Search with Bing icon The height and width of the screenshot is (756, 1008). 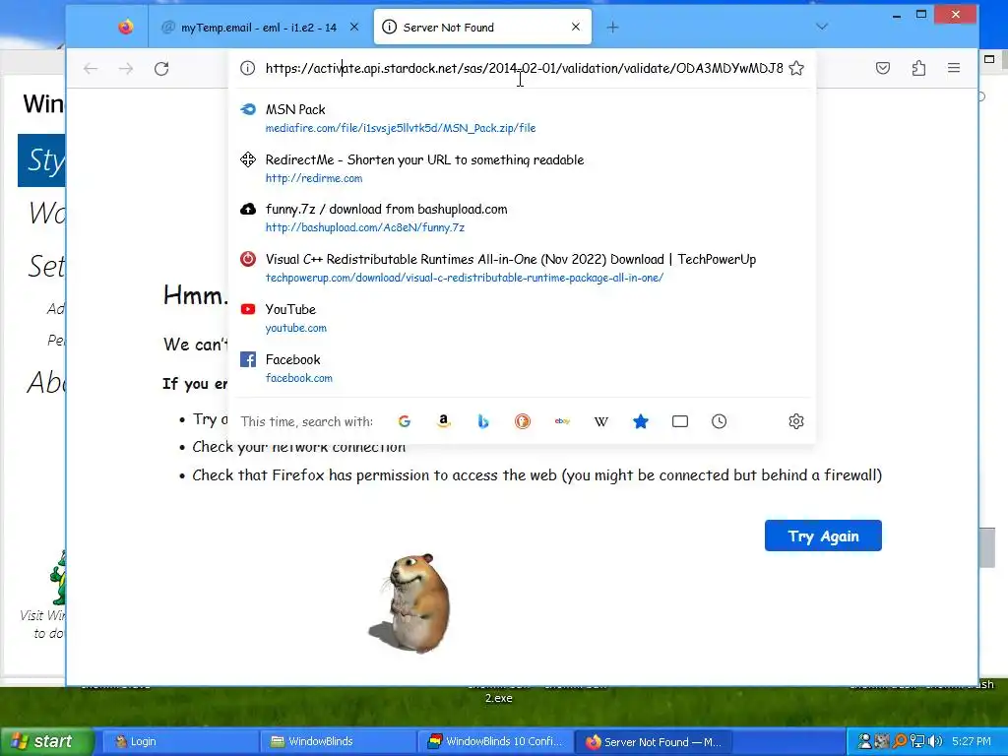(483, 421)
